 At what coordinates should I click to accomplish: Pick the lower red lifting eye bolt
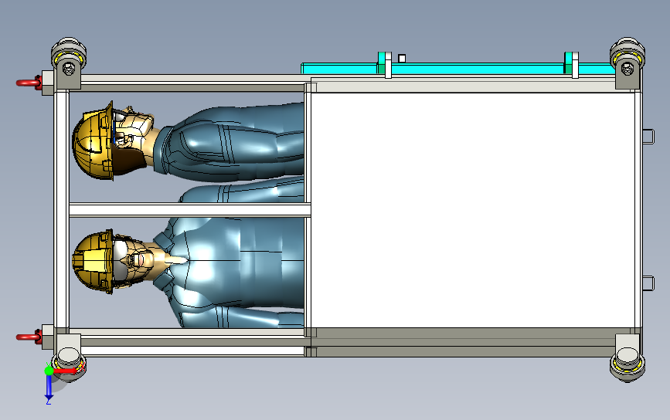tap(29, 337)
